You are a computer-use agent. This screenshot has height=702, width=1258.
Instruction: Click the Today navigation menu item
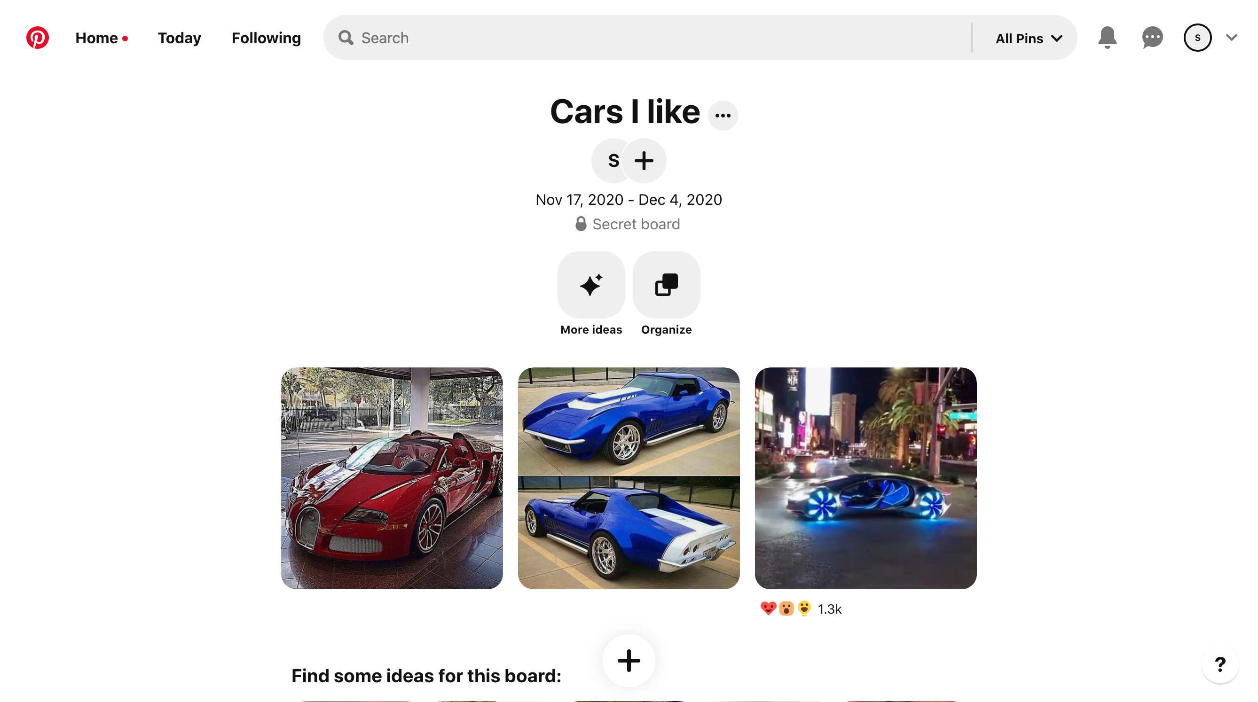(179, 37)
